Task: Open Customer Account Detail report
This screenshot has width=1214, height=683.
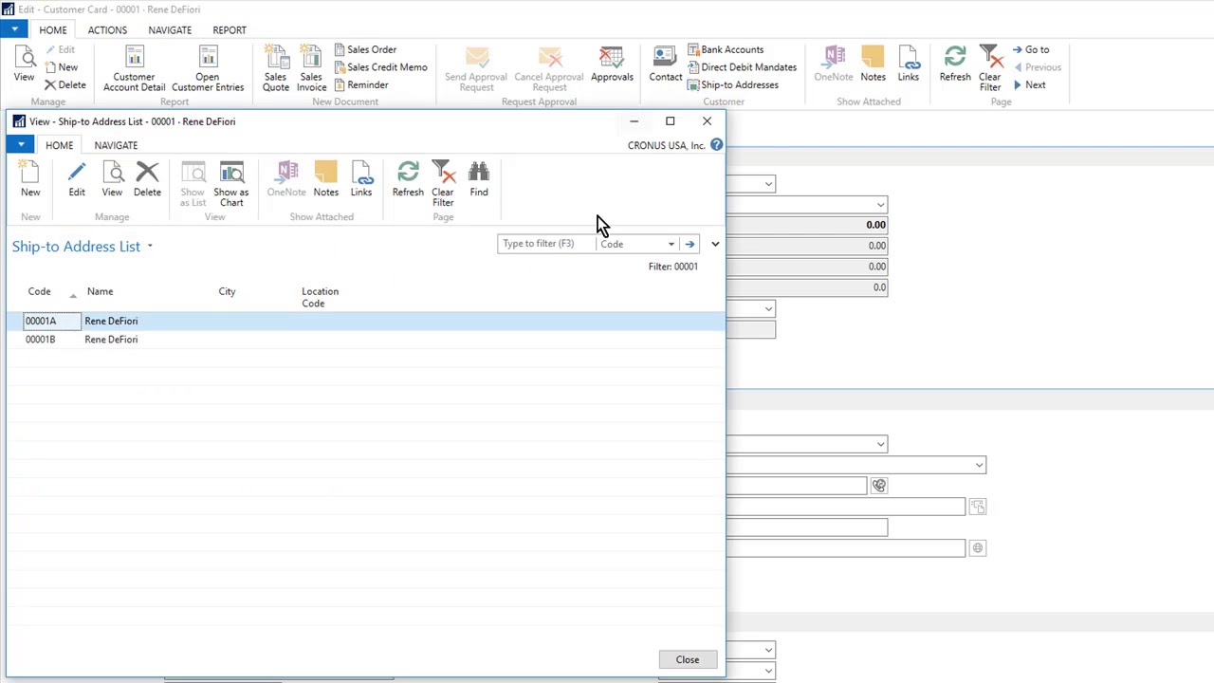Action: [134, 69]
